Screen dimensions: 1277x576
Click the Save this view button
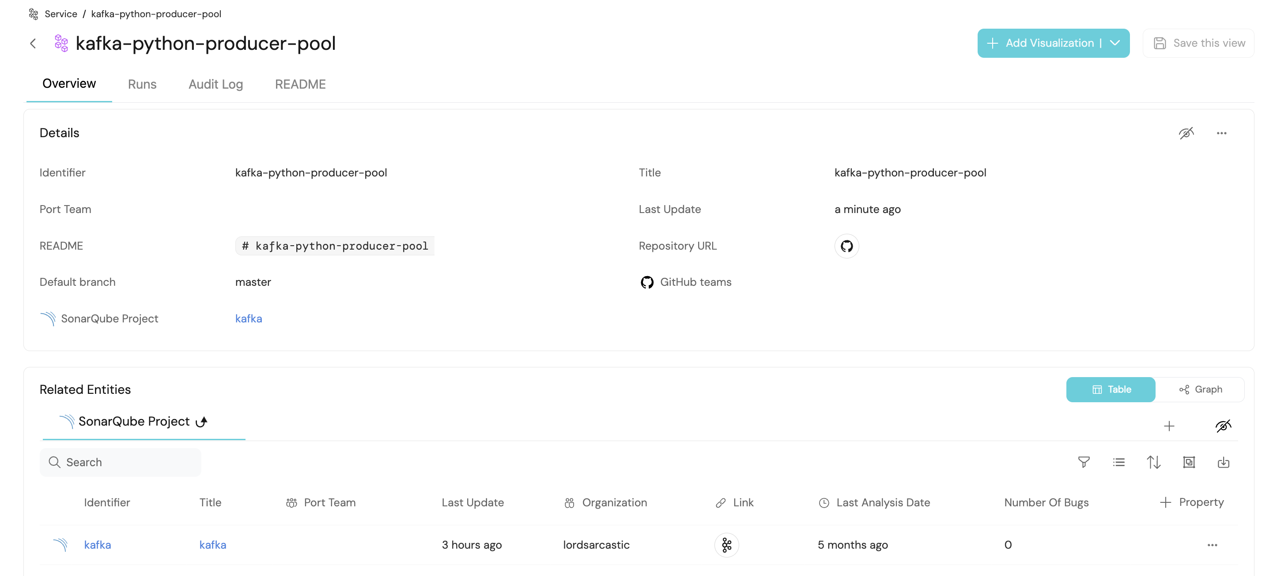(x=1198, y=43)
